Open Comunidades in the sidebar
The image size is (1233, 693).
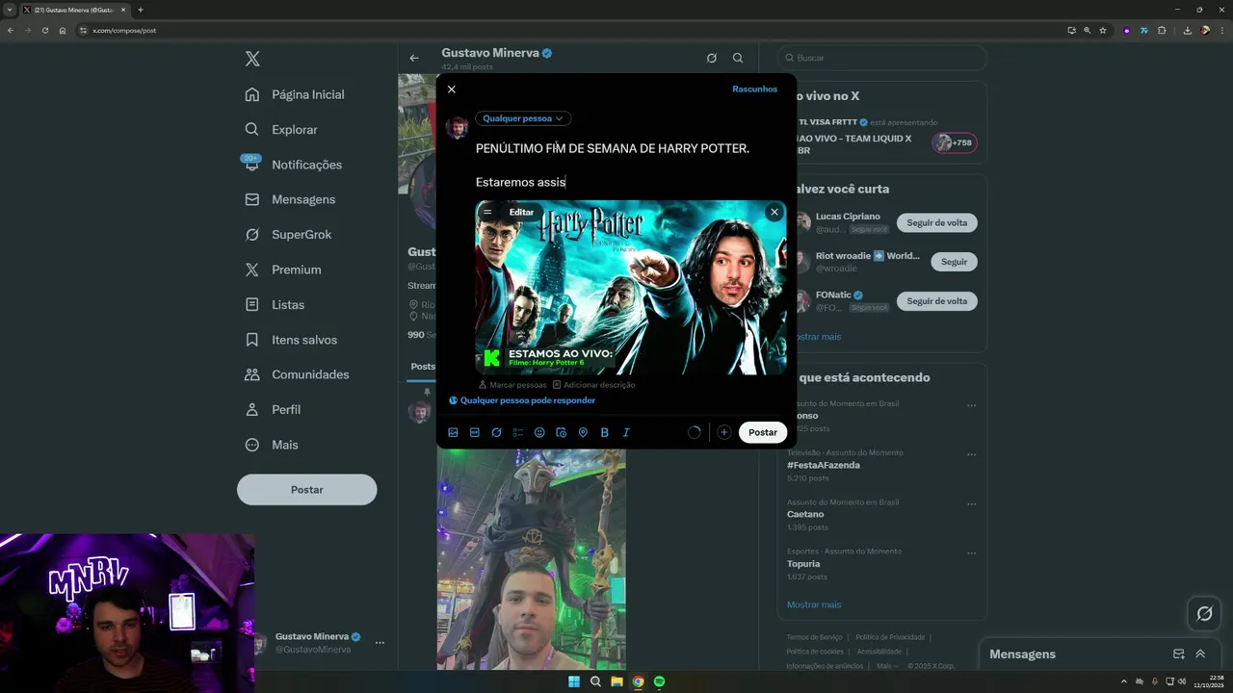coord(297,374)
